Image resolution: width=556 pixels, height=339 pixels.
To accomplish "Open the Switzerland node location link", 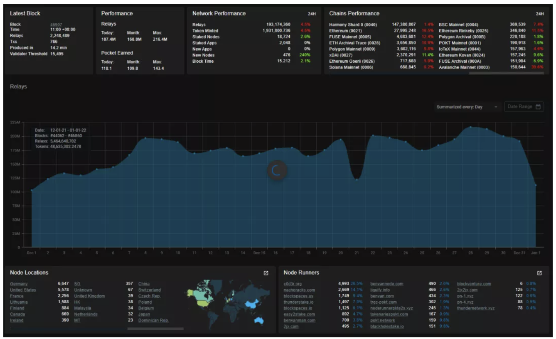I will 150,290.
